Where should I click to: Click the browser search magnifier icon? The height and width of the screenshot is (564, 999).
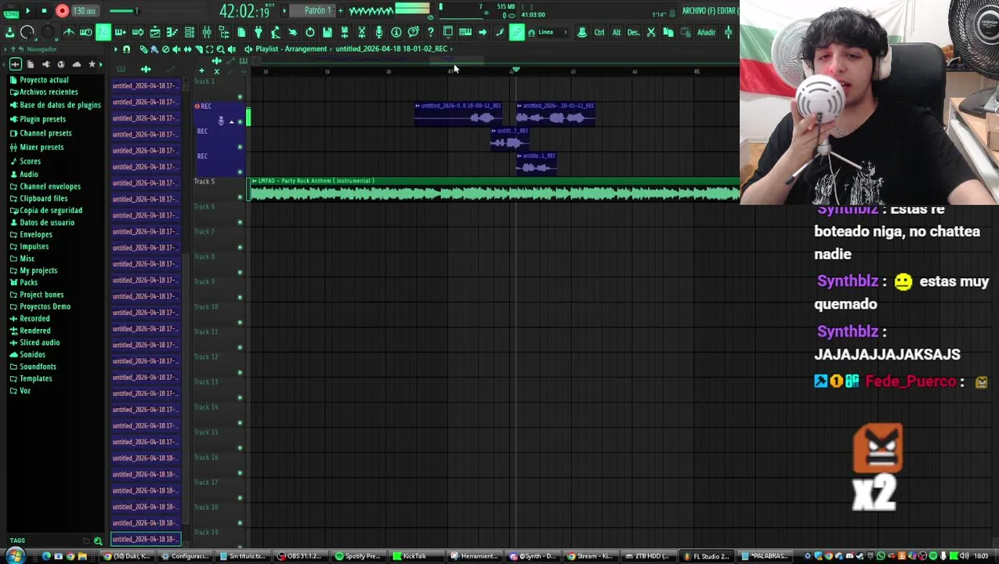point(98,540)
